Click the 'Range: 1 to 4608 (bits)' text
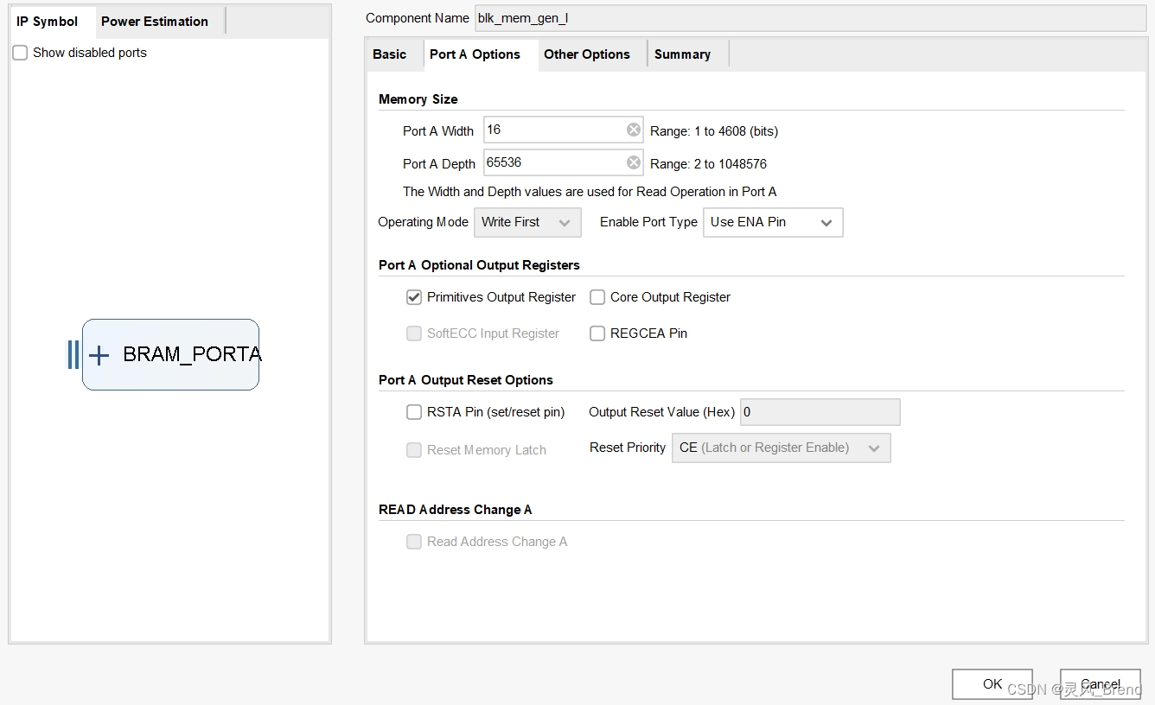Viewport: 1155px width, 705px height. (x=714, y=131)
